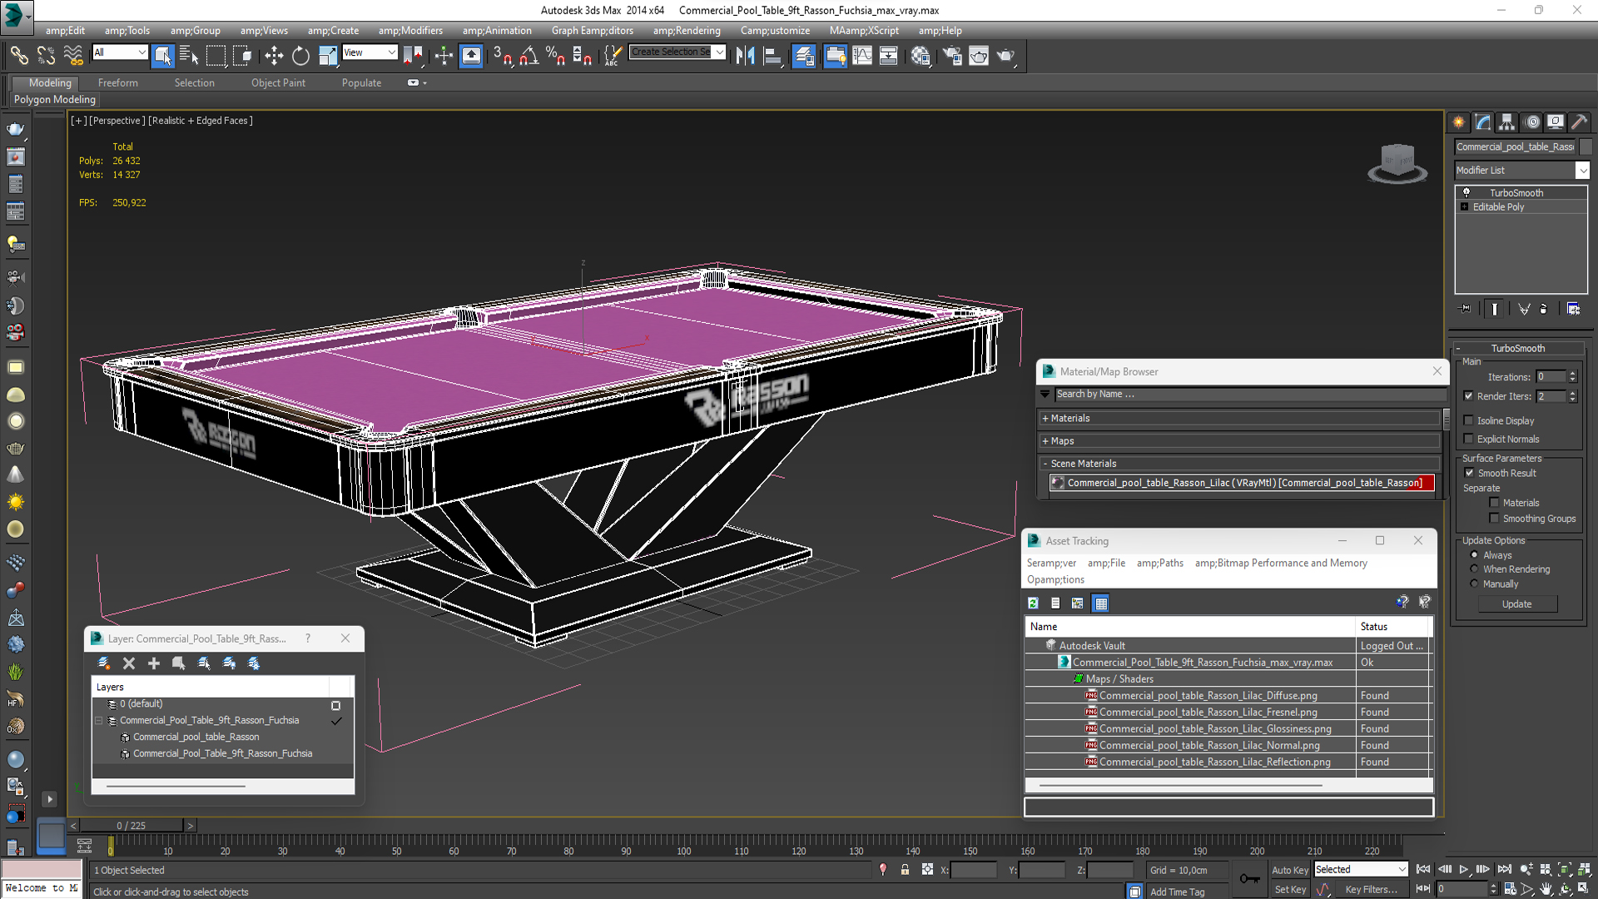
Task: Select the Select and Uniform Scale tool
Action: click(x=328, y=56)
